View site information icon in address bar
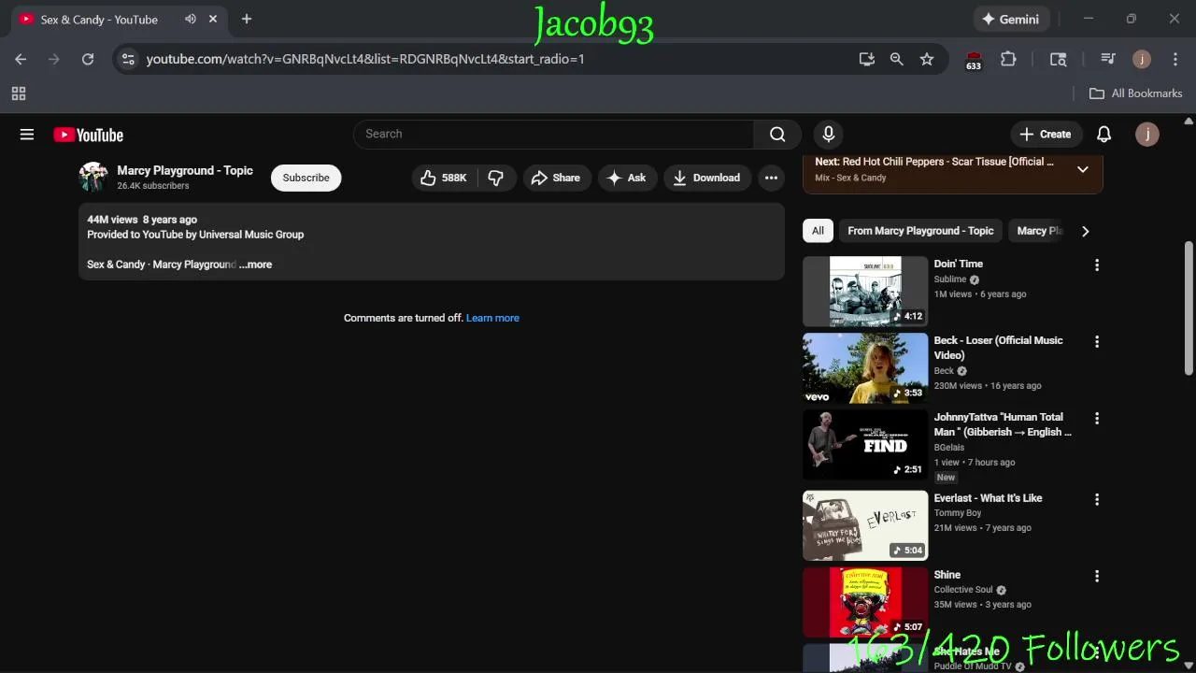This screenshot has height=673, width=1196. pyautogui.click(x=129, y=59)
